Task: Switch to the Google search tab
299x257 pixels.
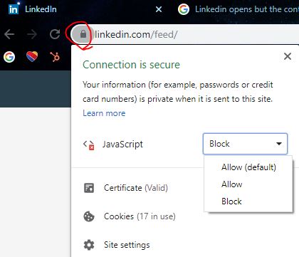Action: [238, 9]
